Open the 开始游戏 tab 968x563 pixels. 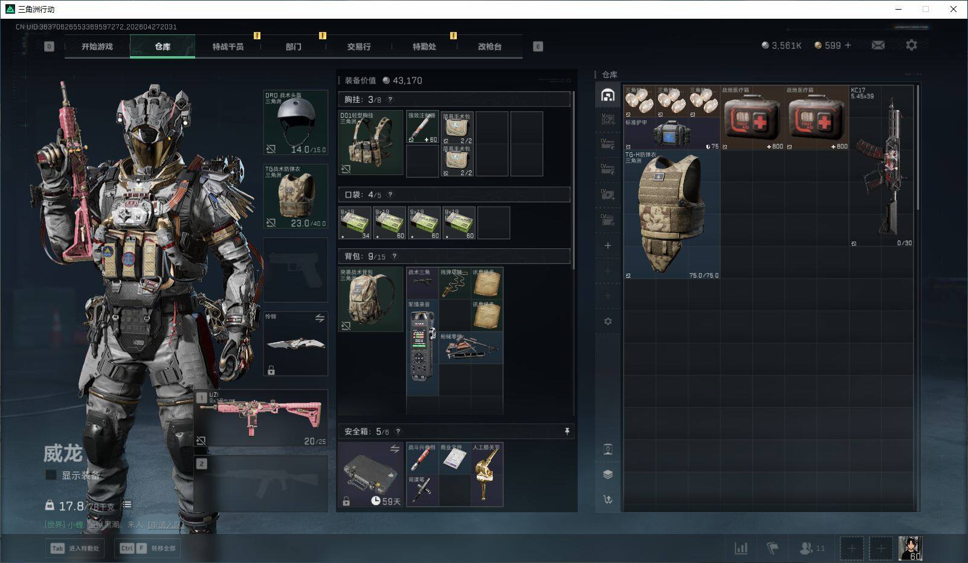pyautogui.click(x=97, y=47)
